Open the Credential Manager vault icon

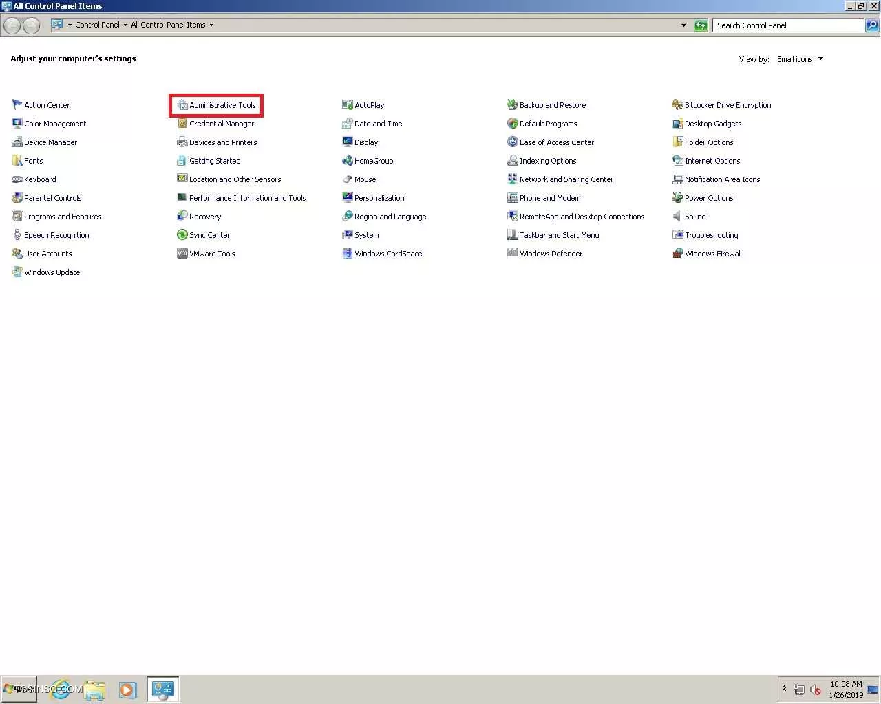182,123
